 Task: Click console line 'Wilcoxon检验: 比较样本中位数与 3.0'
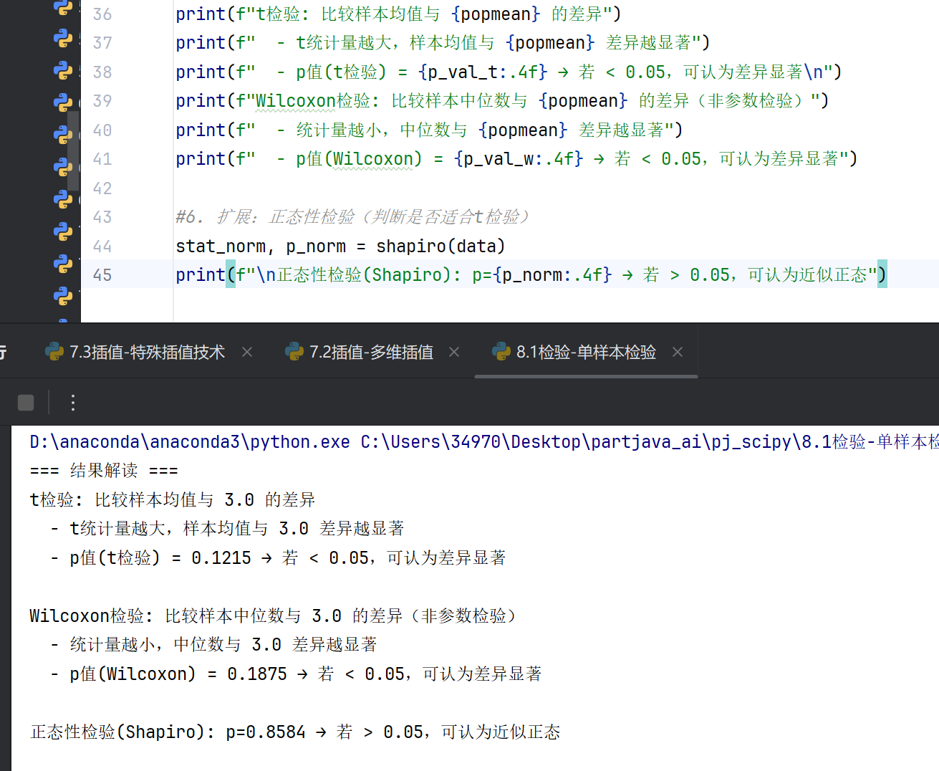tap(273, 616)
